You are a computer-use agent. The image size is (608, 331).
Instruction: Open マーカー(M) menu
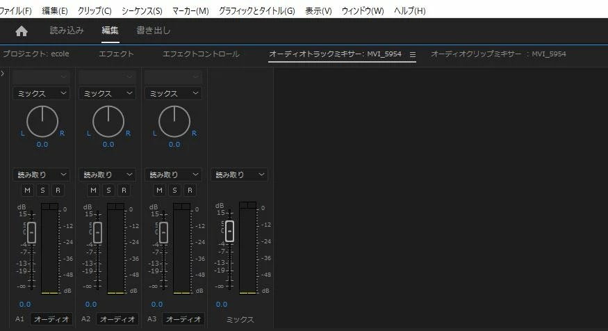(190, 11)
